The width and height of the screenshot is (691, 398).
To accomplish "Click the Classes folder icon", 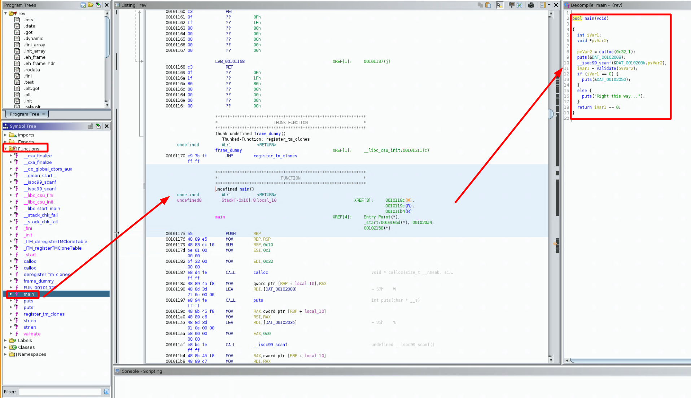I will [x=13, y=347].
